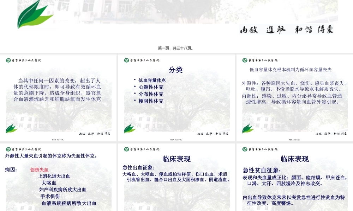Select the 心源性休克 bullet entry
The image size is (353, 211).
(x=152, y=87)
